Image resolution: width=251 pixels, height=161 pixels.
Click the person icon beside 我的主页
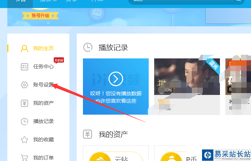click(24, 49)
